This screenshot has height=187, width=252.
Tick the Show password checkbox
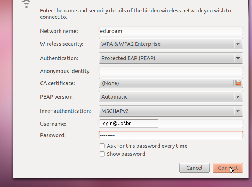tap(102, 154)
